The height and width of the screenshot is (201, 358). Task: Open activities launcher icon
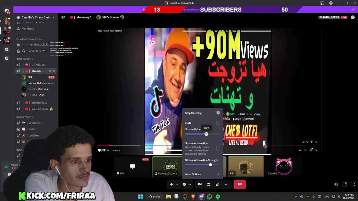[209, 185]
